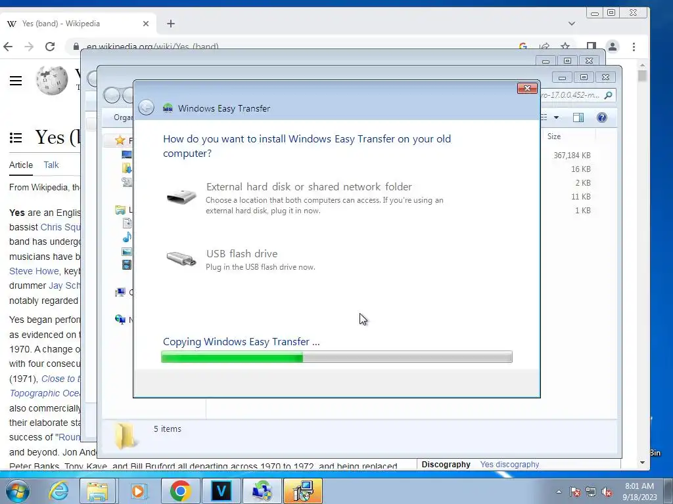
Task: Open Chrome three-dot menu
Action: pyautogui.click(x=634, y=47)
